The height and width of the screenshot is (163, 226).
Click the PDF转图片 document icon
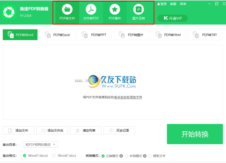122,35
